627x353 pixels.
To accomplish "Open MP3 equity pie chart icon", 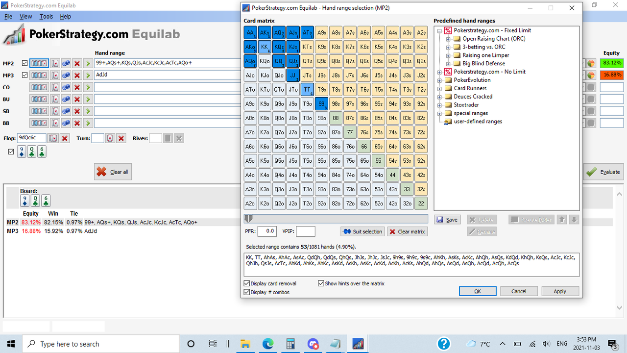I will pos(591,75).
